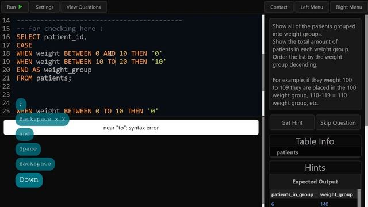
Task: Open View Questions list
Action: click(x=83, y=7)
